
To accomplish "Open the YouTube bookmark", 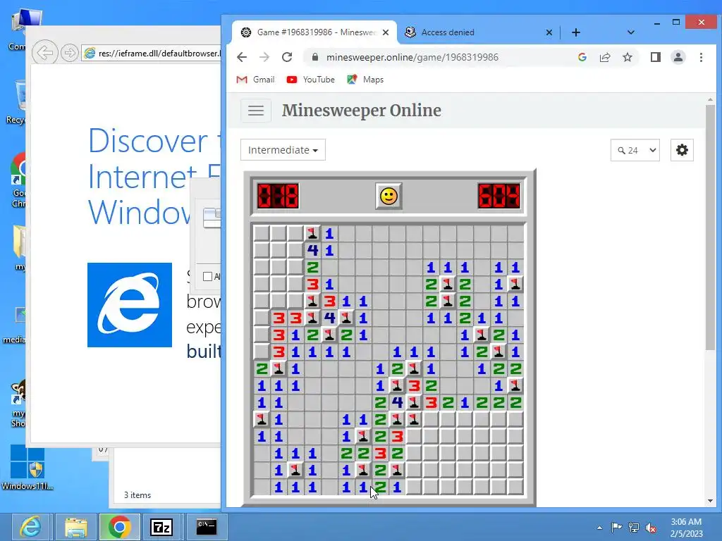I will (x=311, y=80).
